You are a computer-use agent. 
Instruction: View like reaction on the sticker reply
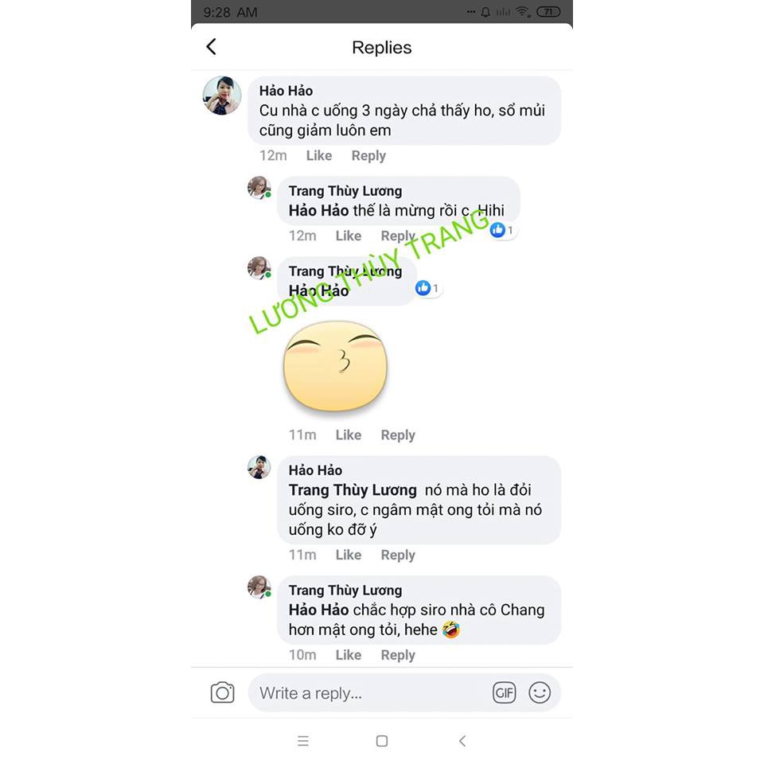[x=428, y=288]
